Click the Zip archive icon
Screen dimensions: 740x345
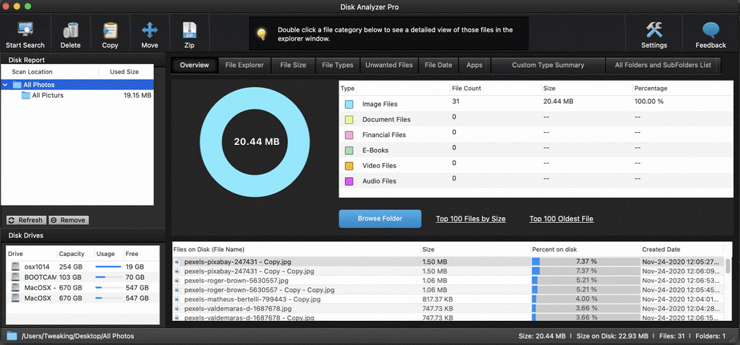[190, 30]
